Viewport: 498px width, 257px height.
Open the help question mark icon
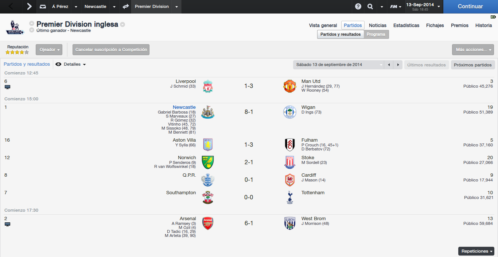(x=358, y=7)
